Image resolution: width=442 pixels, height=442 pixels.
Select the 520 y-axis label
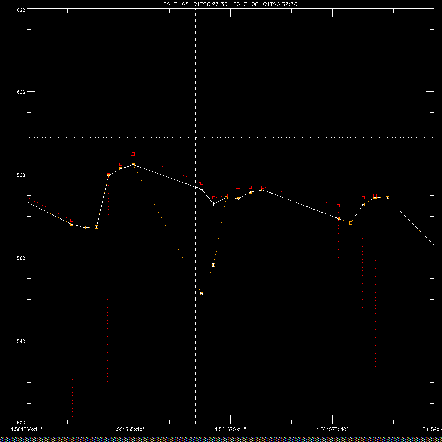pyautogui.click(x=21, y=423)
